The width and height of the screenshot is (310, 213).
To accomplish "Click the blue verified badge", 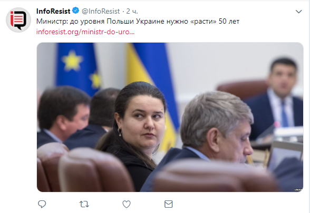I will pyautogui.click(x=76, y=11).
